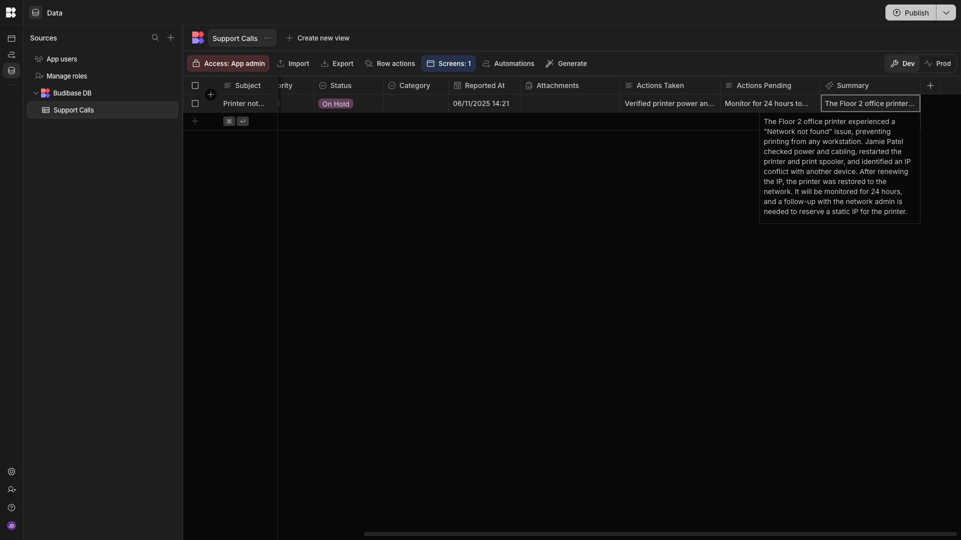Click the Import button

click(293, 63)
